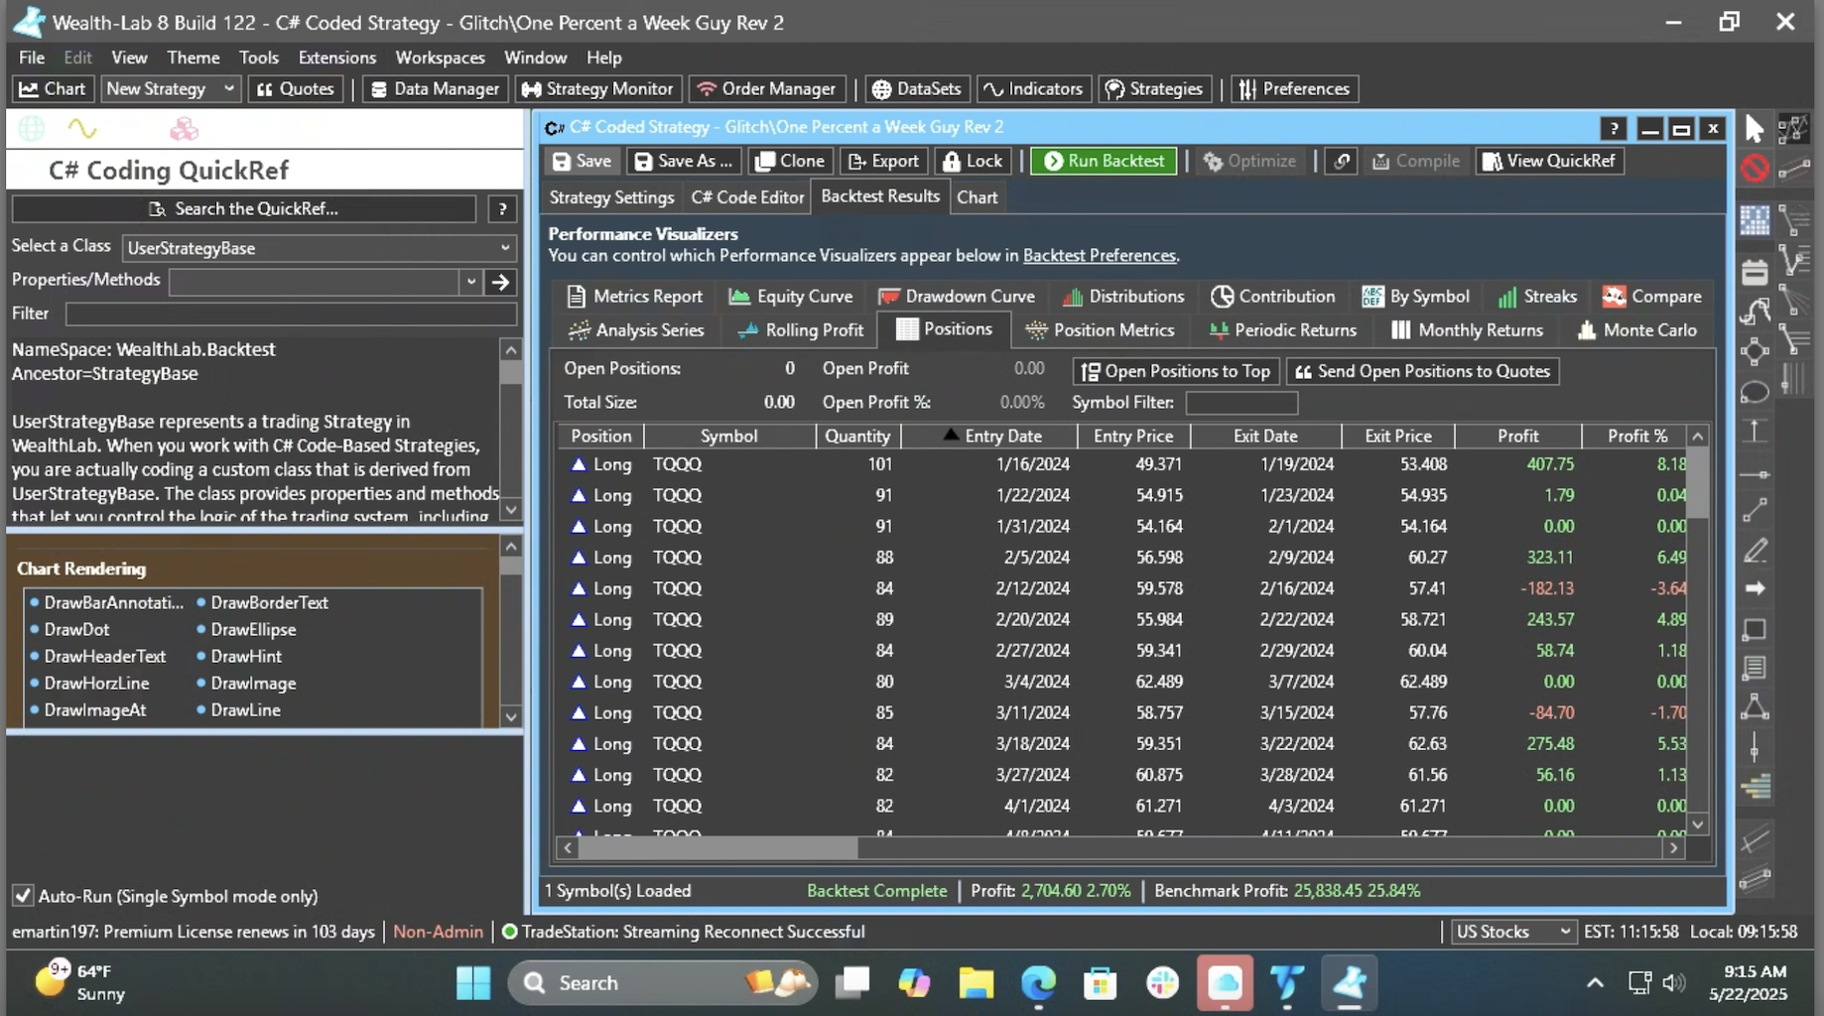The image size is (1824, 1016).
Task: Click the QuickRef search help button
Action: click(x=502, y=208)
